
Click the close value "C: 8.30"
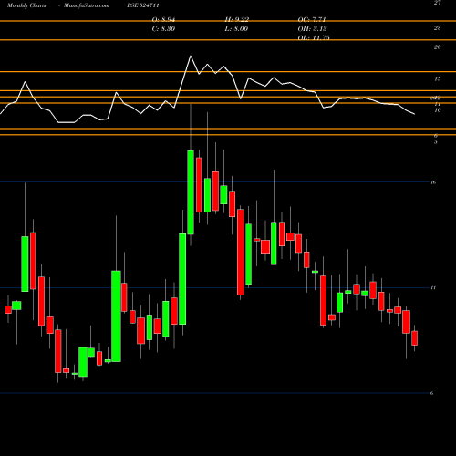point(163,29)
